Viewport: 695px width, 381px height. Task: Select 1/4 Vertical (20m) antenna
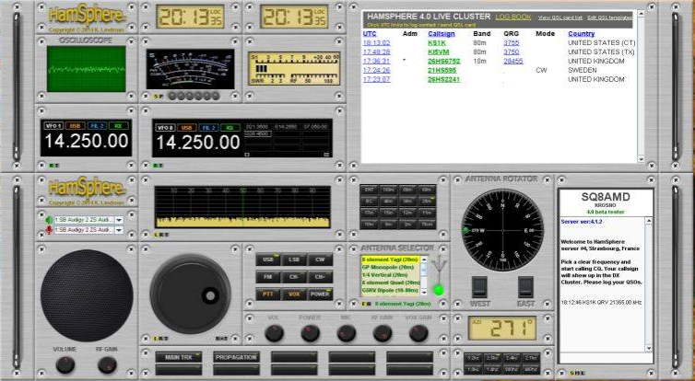[391, 275]
